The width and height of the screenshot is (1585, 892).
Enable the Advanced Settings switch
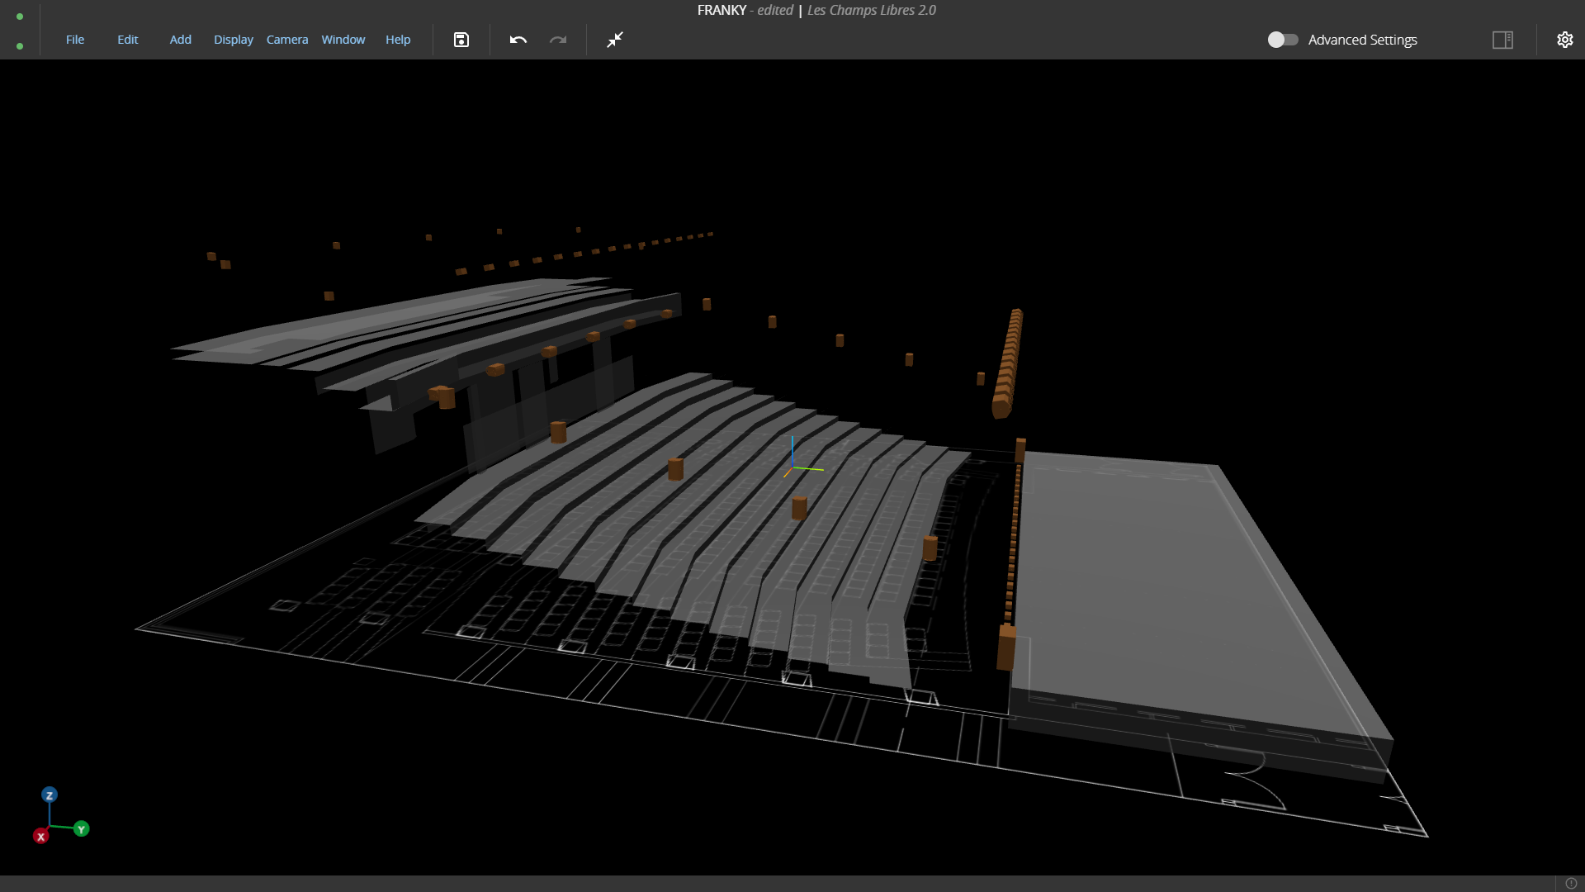coord(1283,40)
